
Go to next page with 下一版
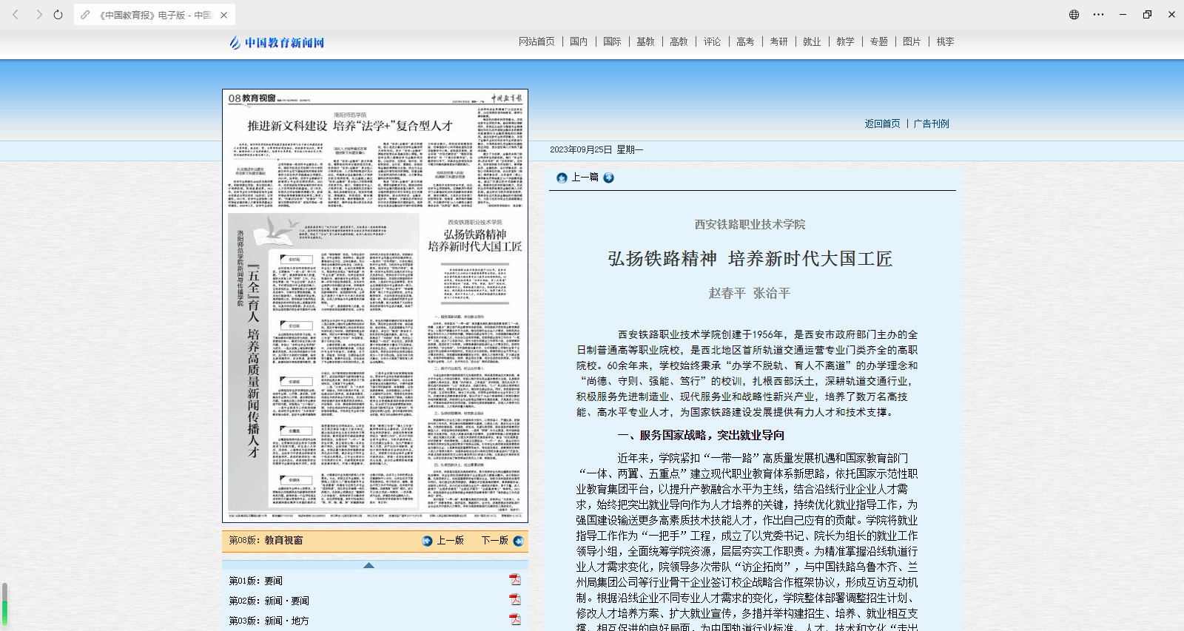click(502, 541)
